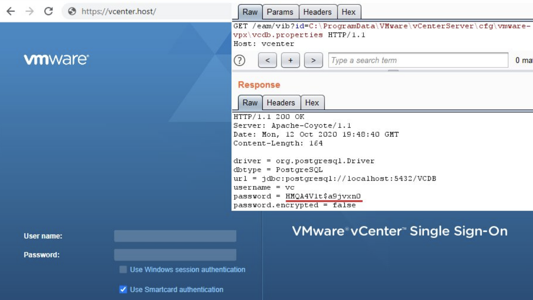Click the Response section heading

click(259, 85)
